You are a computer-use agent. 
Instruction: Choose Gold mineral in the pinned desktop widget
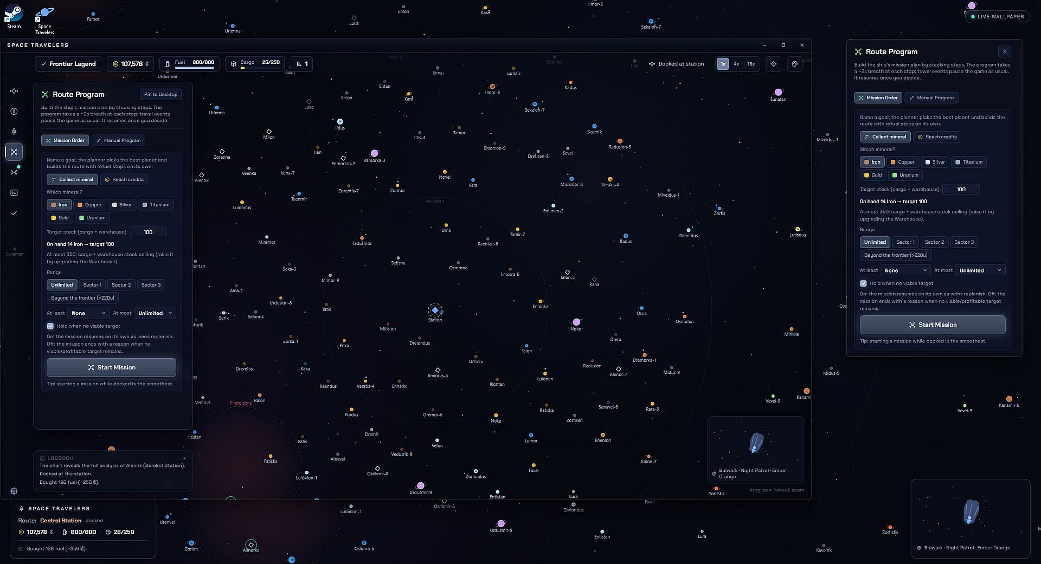[873, 175]
